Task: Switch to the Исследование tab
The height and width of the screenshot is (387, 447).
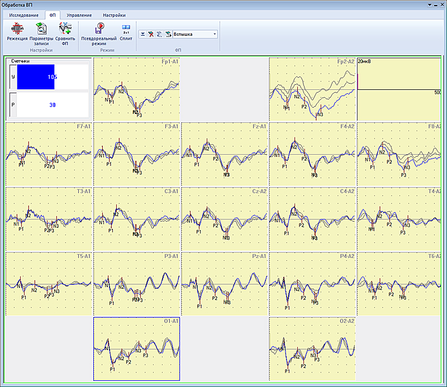Action: click(x=23, y=15)
